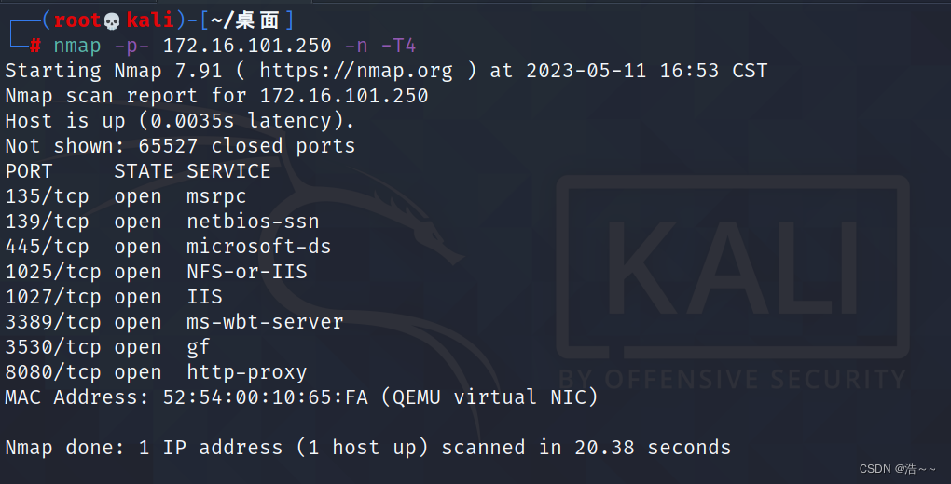
Task: Click the -p- option in command
Action: [131, 46]
